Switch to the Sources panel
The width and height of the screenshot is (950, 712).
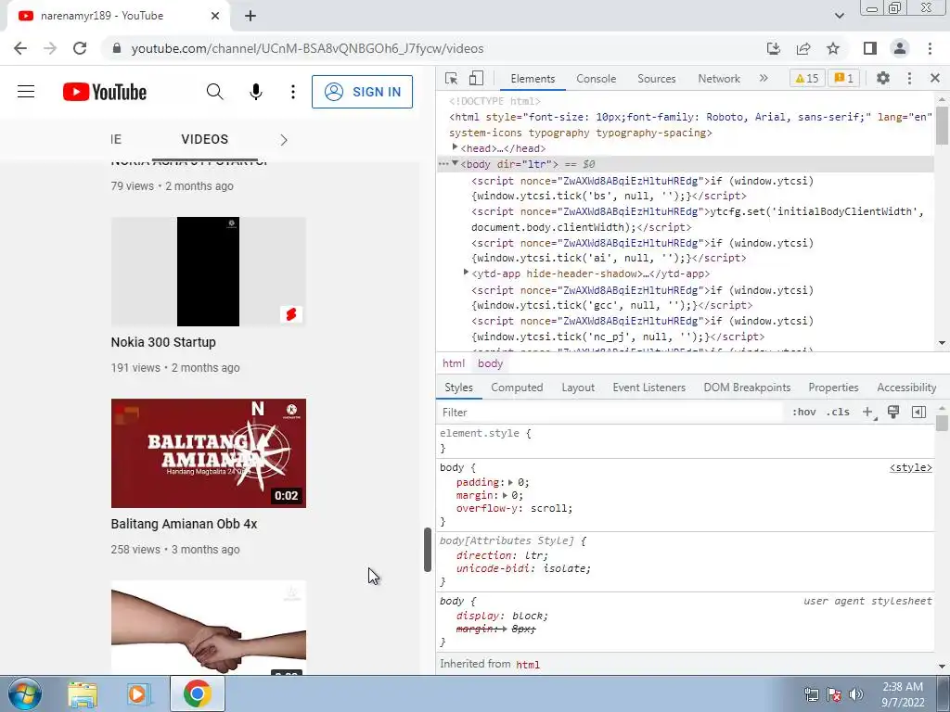657,79
